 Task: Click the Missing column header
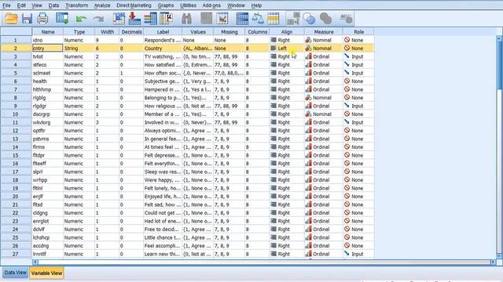pos(229,31)
